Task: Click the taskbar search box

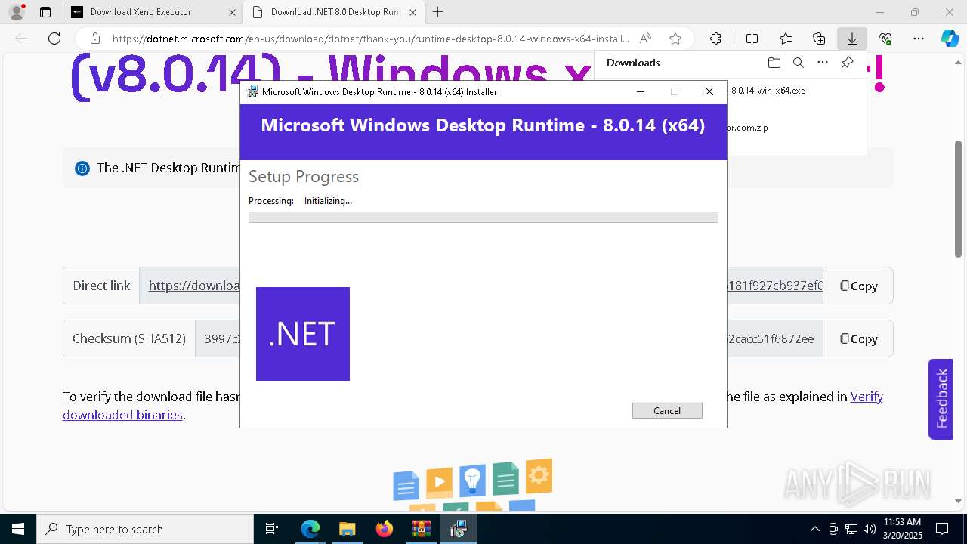Action: [145, 529]
